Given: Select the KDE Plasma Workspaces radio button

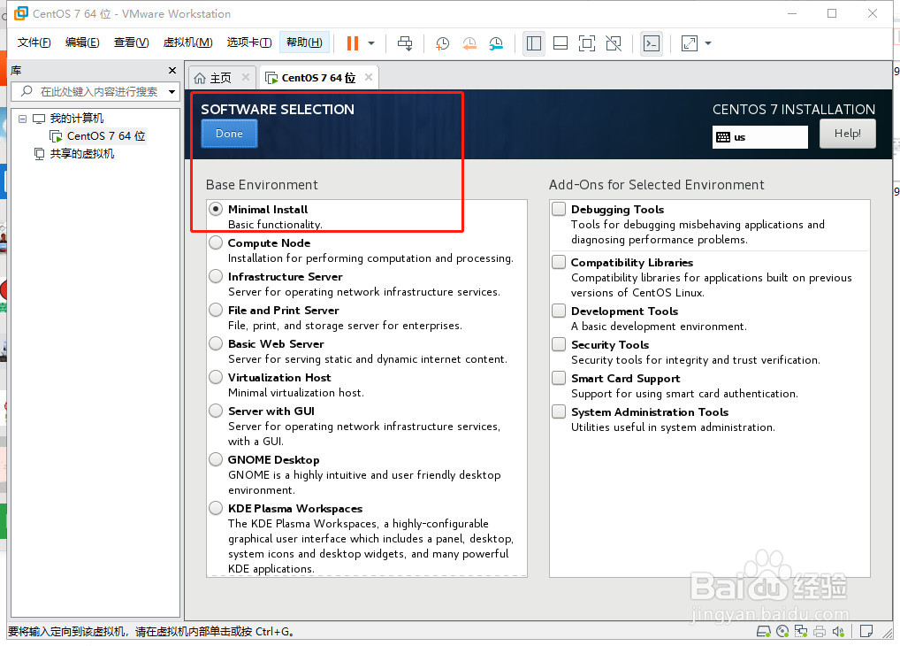Looking at the screenshot, I should coord(216,509).
